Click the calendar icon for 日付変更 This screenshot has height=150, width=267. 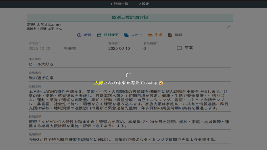coord(99,35)
